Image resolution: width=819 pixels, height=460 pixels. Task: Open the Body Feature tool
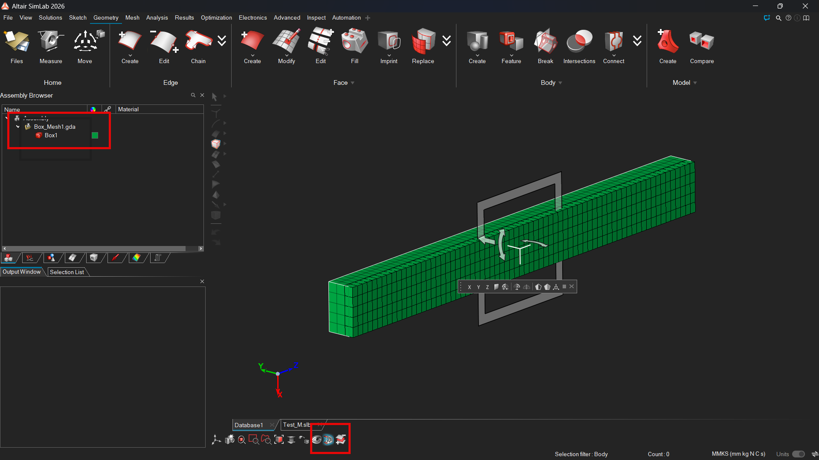coord(511,47)
